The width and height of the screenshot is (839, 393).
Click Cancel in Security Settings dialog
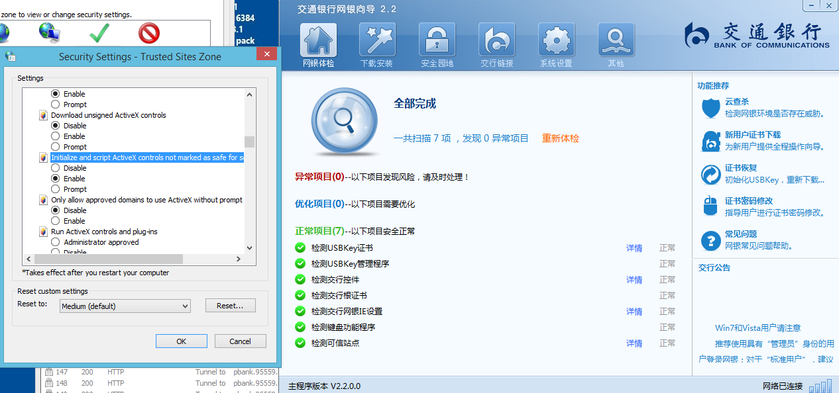click(240, 341)
